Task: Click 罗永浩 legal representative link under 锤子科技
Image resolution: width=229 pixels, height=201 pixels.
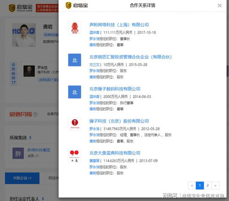Action: [95, 129]
